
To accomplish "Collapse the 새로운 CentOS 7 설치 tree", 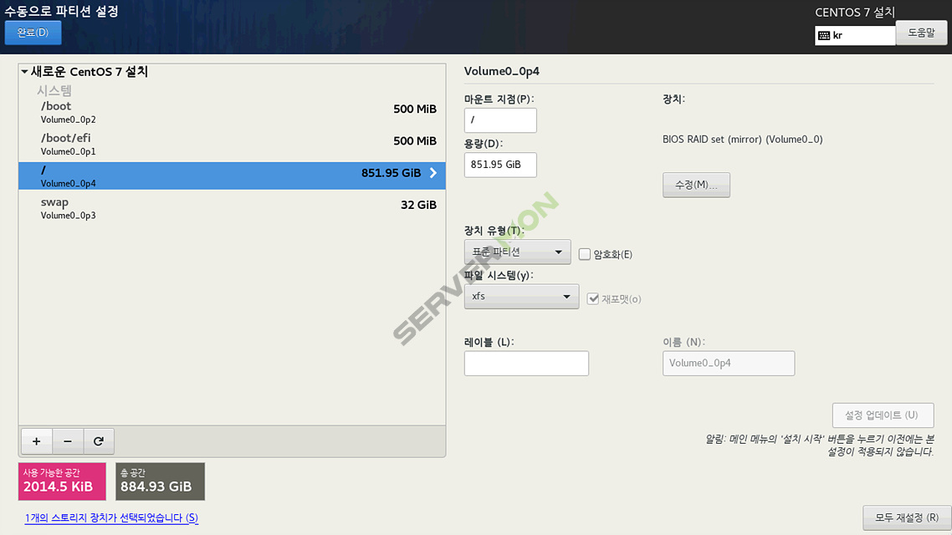I will (24, 72).
